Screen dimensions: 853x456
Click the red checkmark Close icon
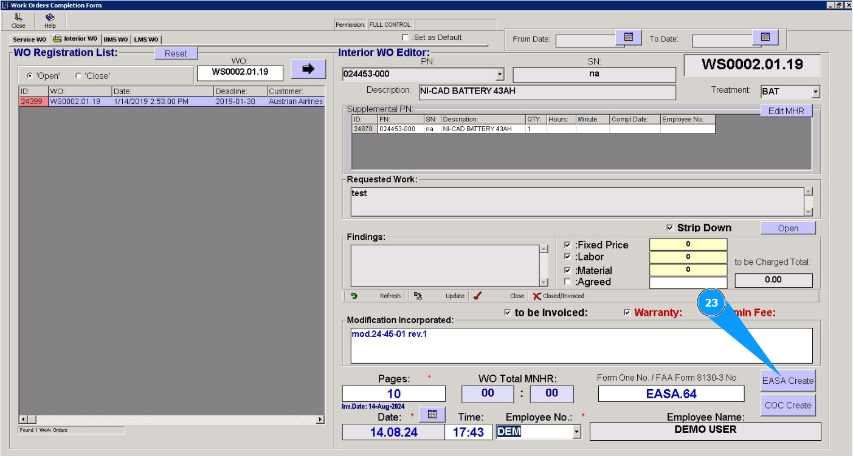pos(477,296)
